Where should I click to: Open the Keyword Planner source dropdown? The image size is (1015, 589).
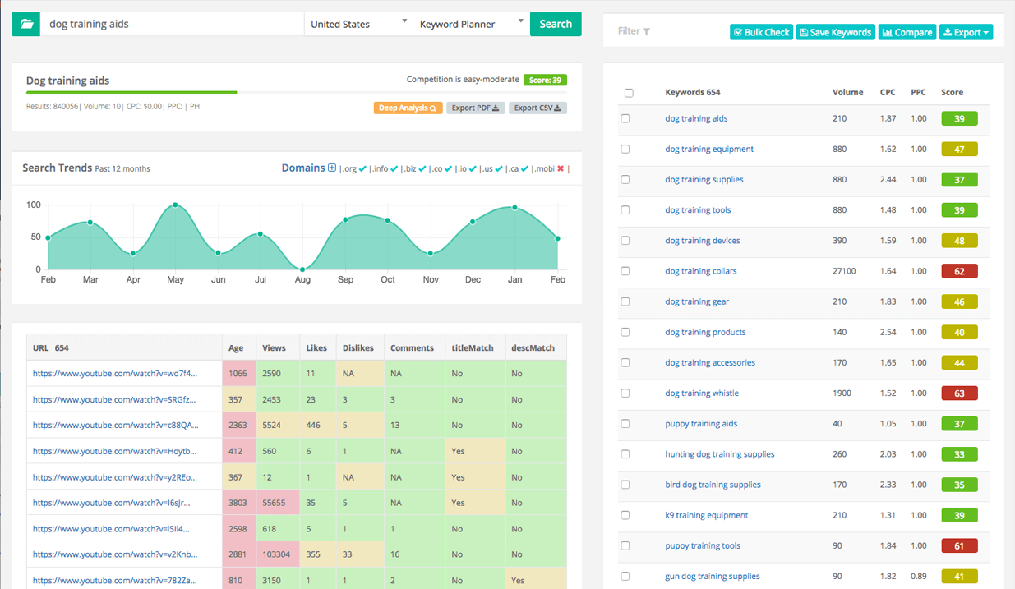coord(471,24)
